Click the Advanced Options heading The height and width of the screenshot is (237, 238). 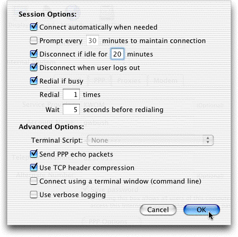[x=51, y=127]
